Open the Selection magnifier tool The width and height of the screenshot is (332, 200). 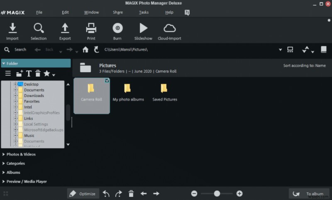click(x=39, y=28)
